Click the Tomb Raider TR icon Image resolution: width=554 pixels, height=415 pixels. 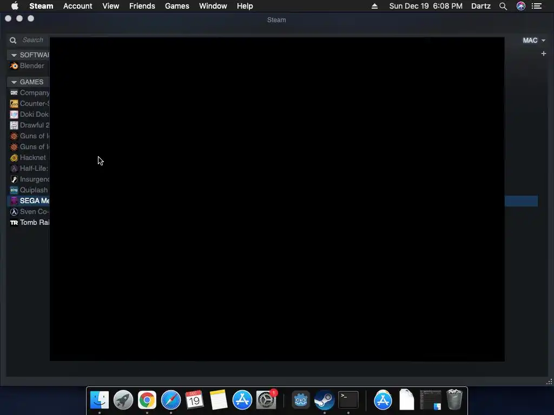coord(14,223)
